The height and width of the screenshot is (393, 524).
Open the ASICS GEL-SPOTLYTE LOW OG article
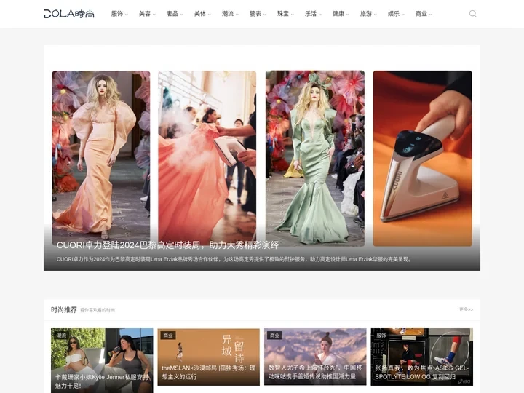point(421,357)
